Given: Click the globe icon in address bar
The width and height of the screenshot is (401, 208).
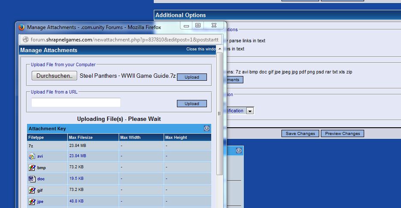Looking at the screenshot, I should [x=25, y=40].
